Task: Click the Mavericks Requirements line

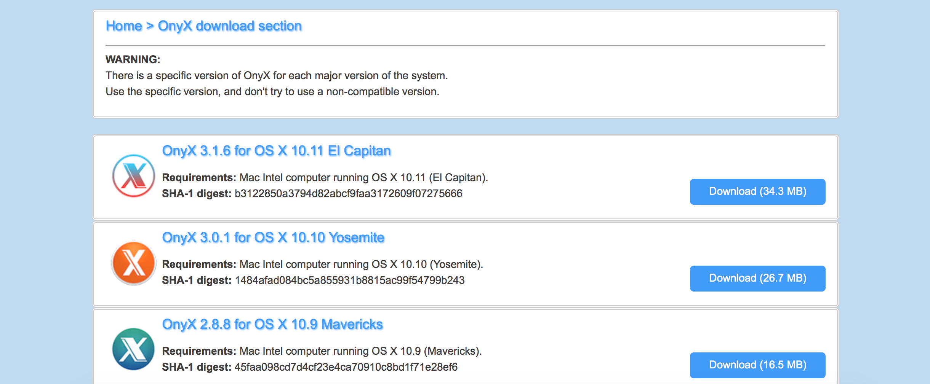Action: [322, 351]
